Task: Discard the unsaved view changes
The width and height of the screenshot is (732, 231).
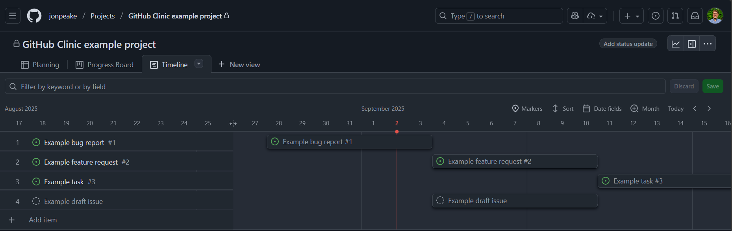Action: coord(684,86)
